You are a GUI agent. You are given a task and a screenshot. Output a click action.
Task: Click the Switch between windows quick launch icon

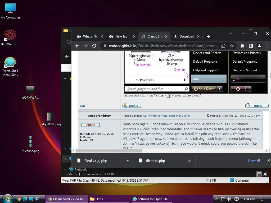37,199
